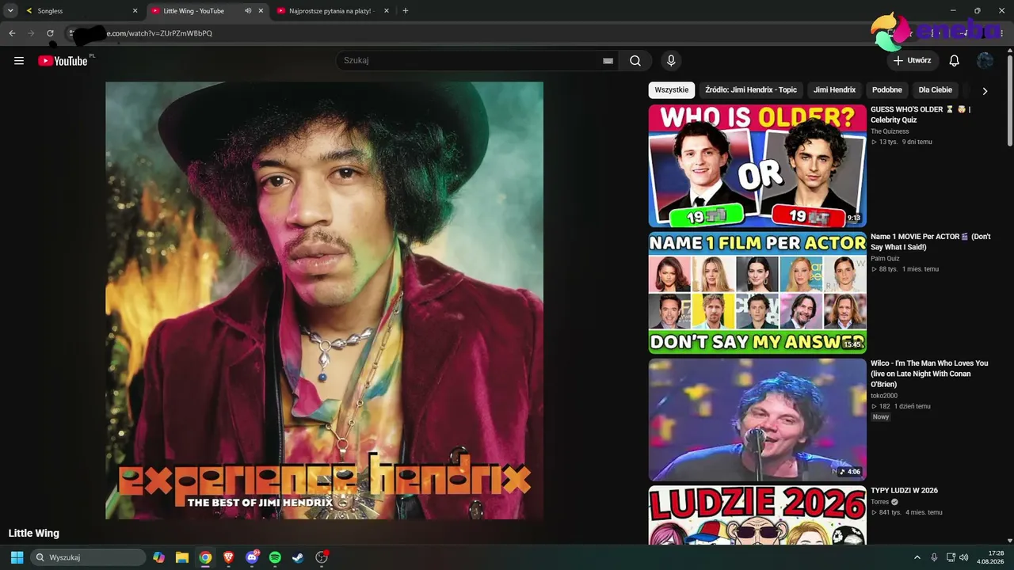Open the red-badged round taskbar app

[x=322, y=557]
